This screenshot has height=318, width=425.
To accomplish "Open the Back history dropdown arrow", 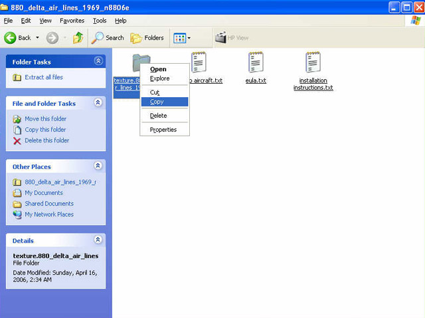I will coord(37,38).
